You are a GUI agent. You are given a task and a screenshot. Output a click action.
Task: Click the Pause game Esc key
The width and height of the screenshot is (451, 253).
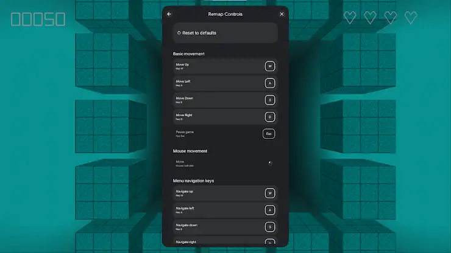(269, 134)
